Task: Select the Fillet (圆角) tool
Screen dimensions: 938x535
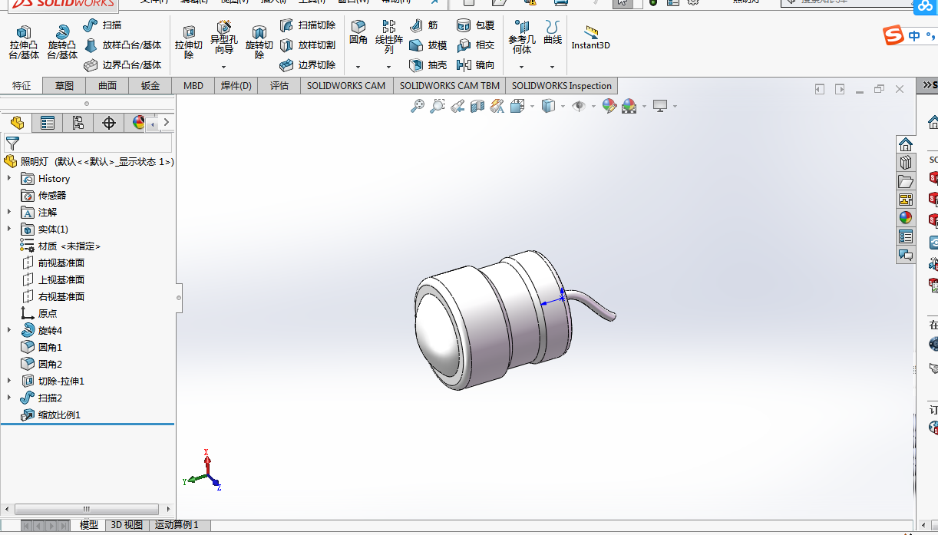Action: coord(358,32)
